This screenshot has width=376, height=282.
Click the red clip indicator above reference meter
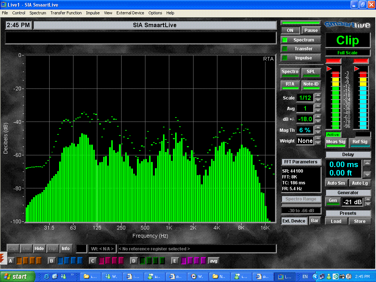(x=361, y=61)
